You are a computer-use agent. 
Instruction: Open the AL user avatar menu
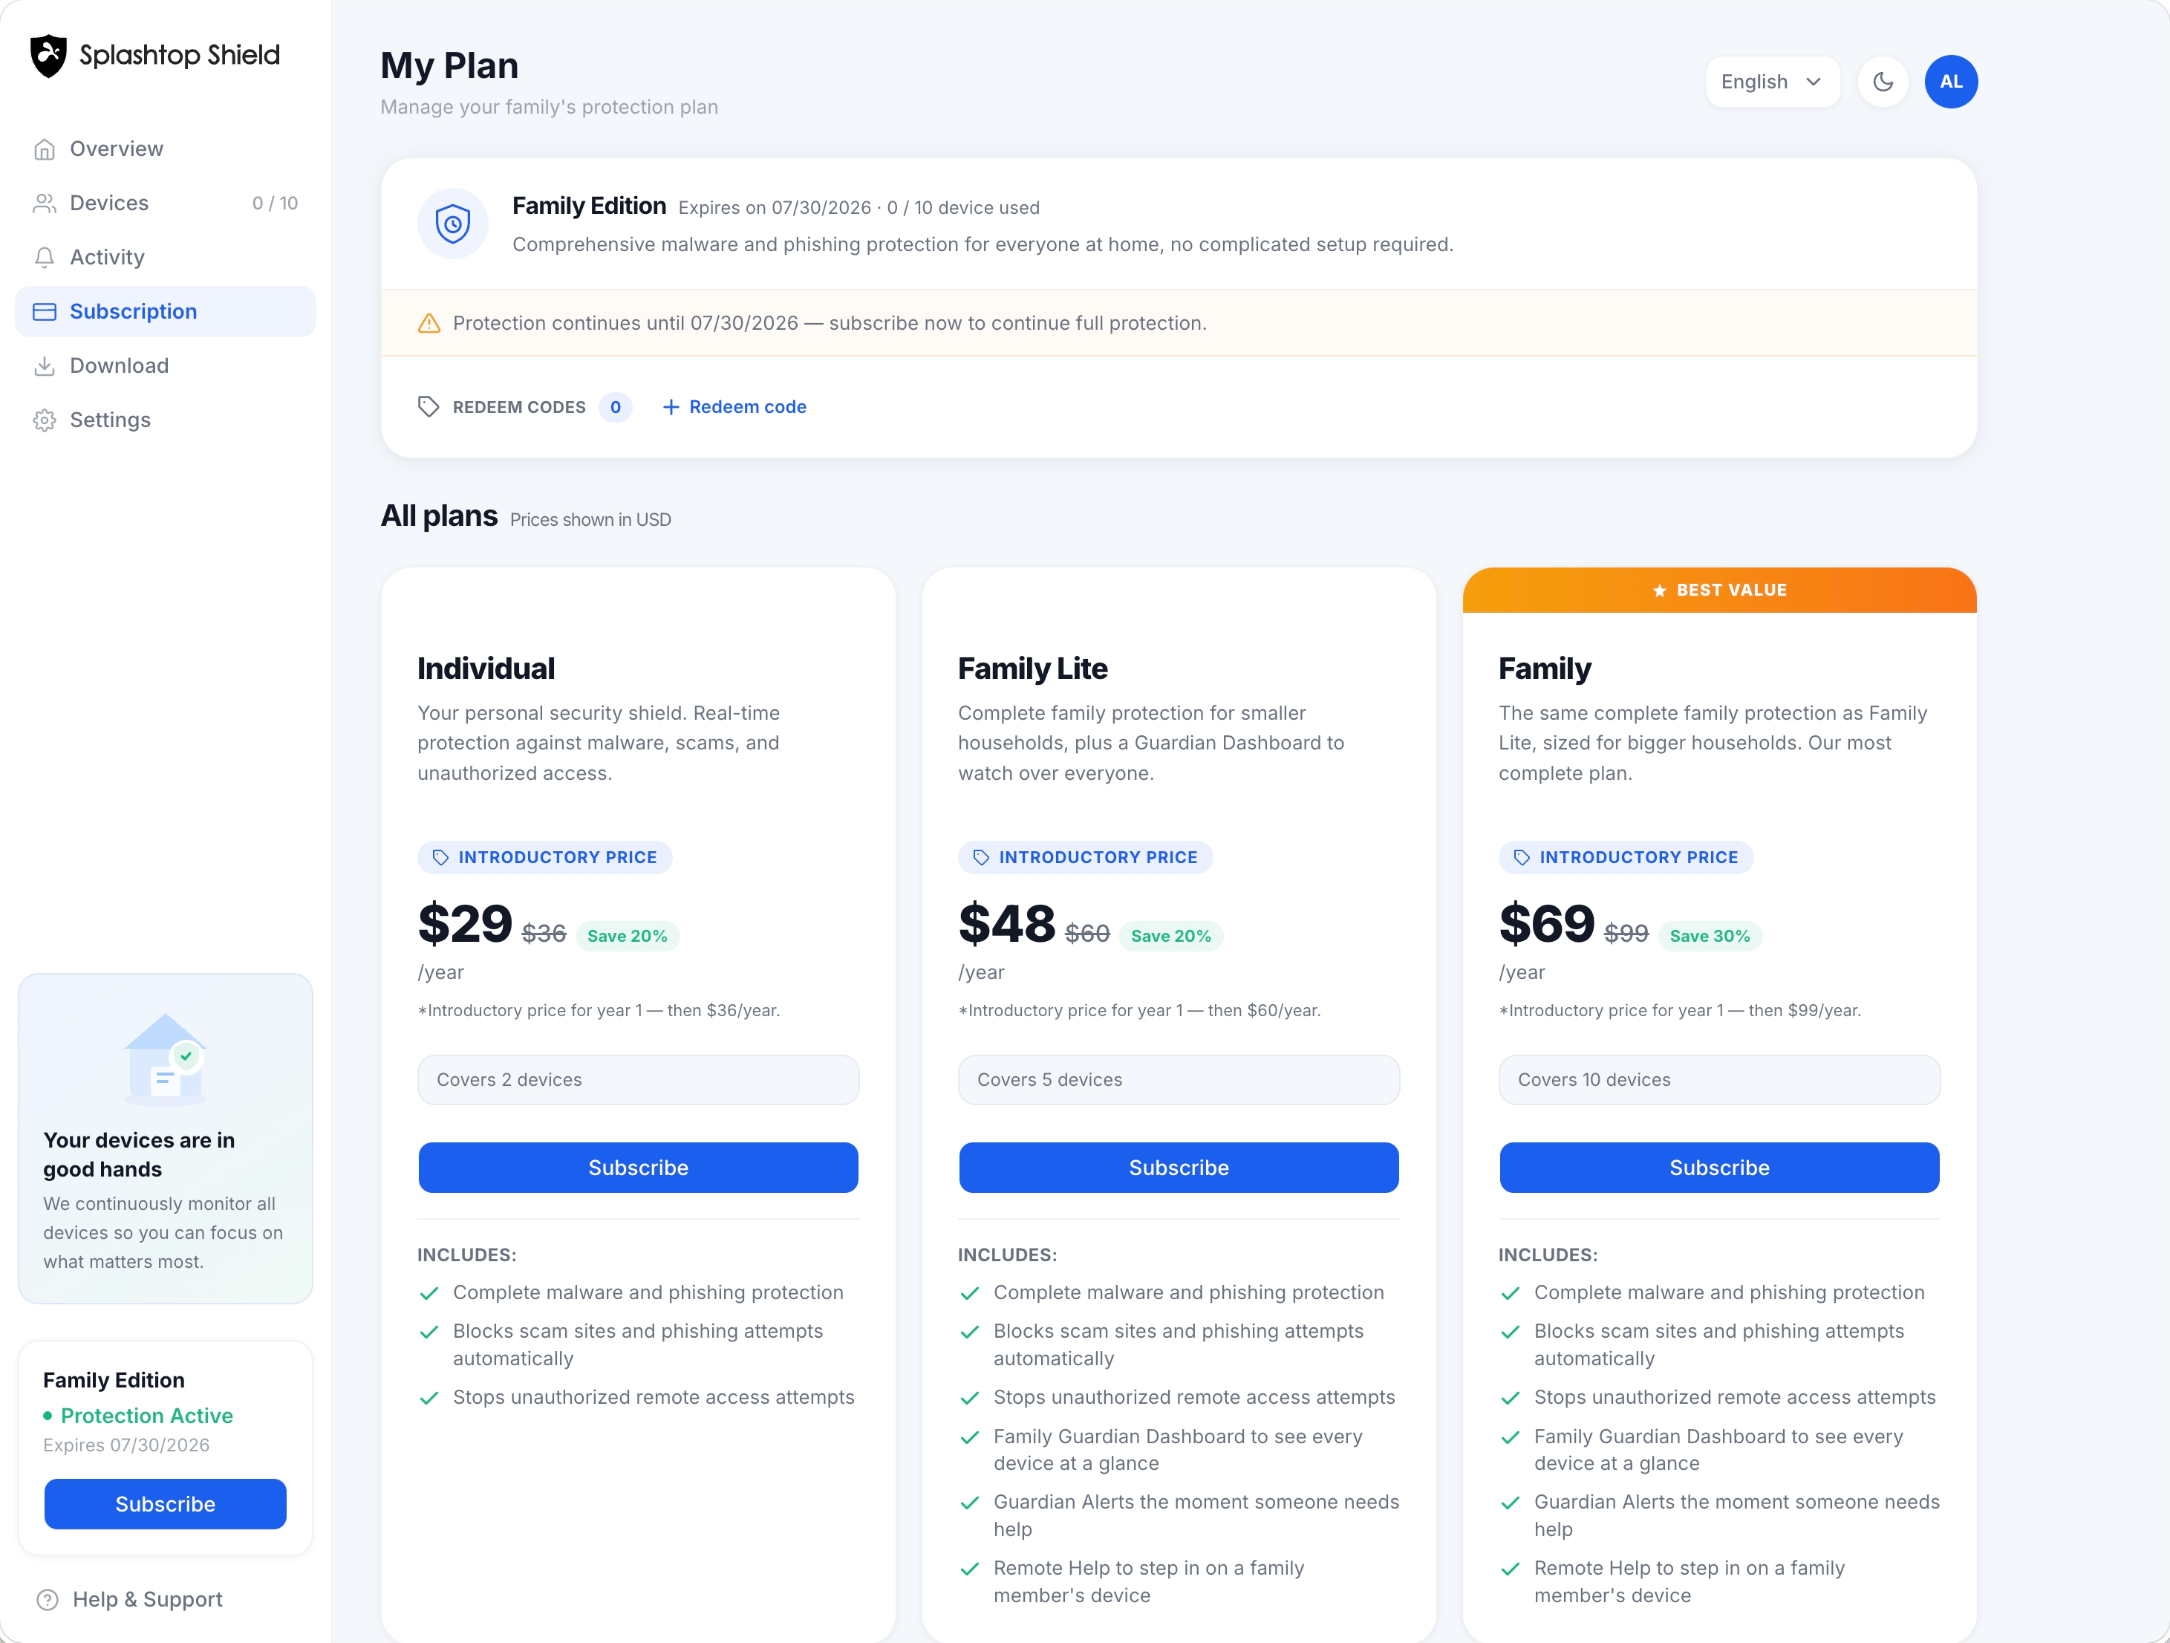[1951, 82]
